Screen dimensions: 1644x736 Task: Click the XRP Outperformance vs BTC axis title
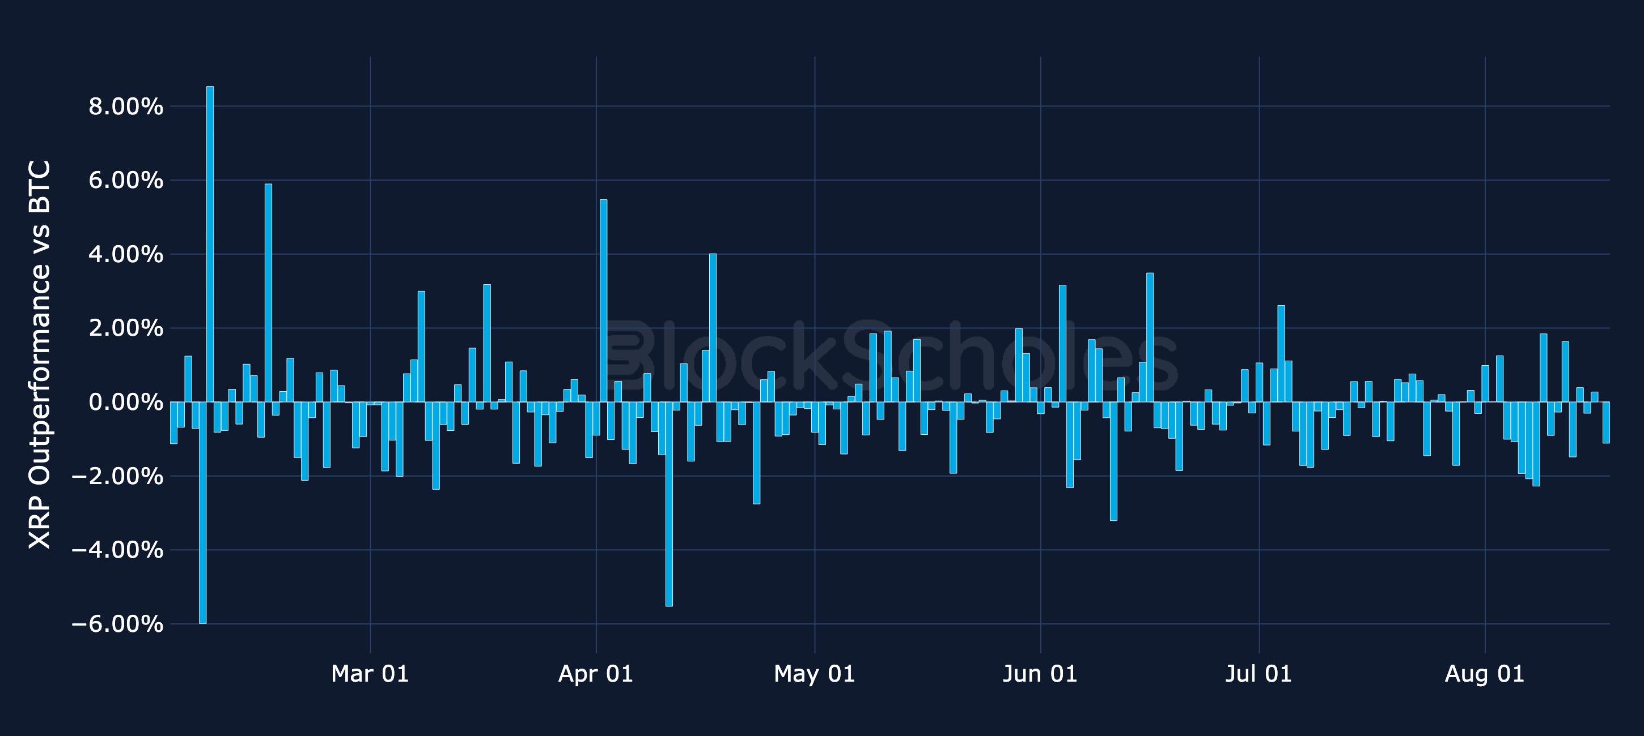40,354
